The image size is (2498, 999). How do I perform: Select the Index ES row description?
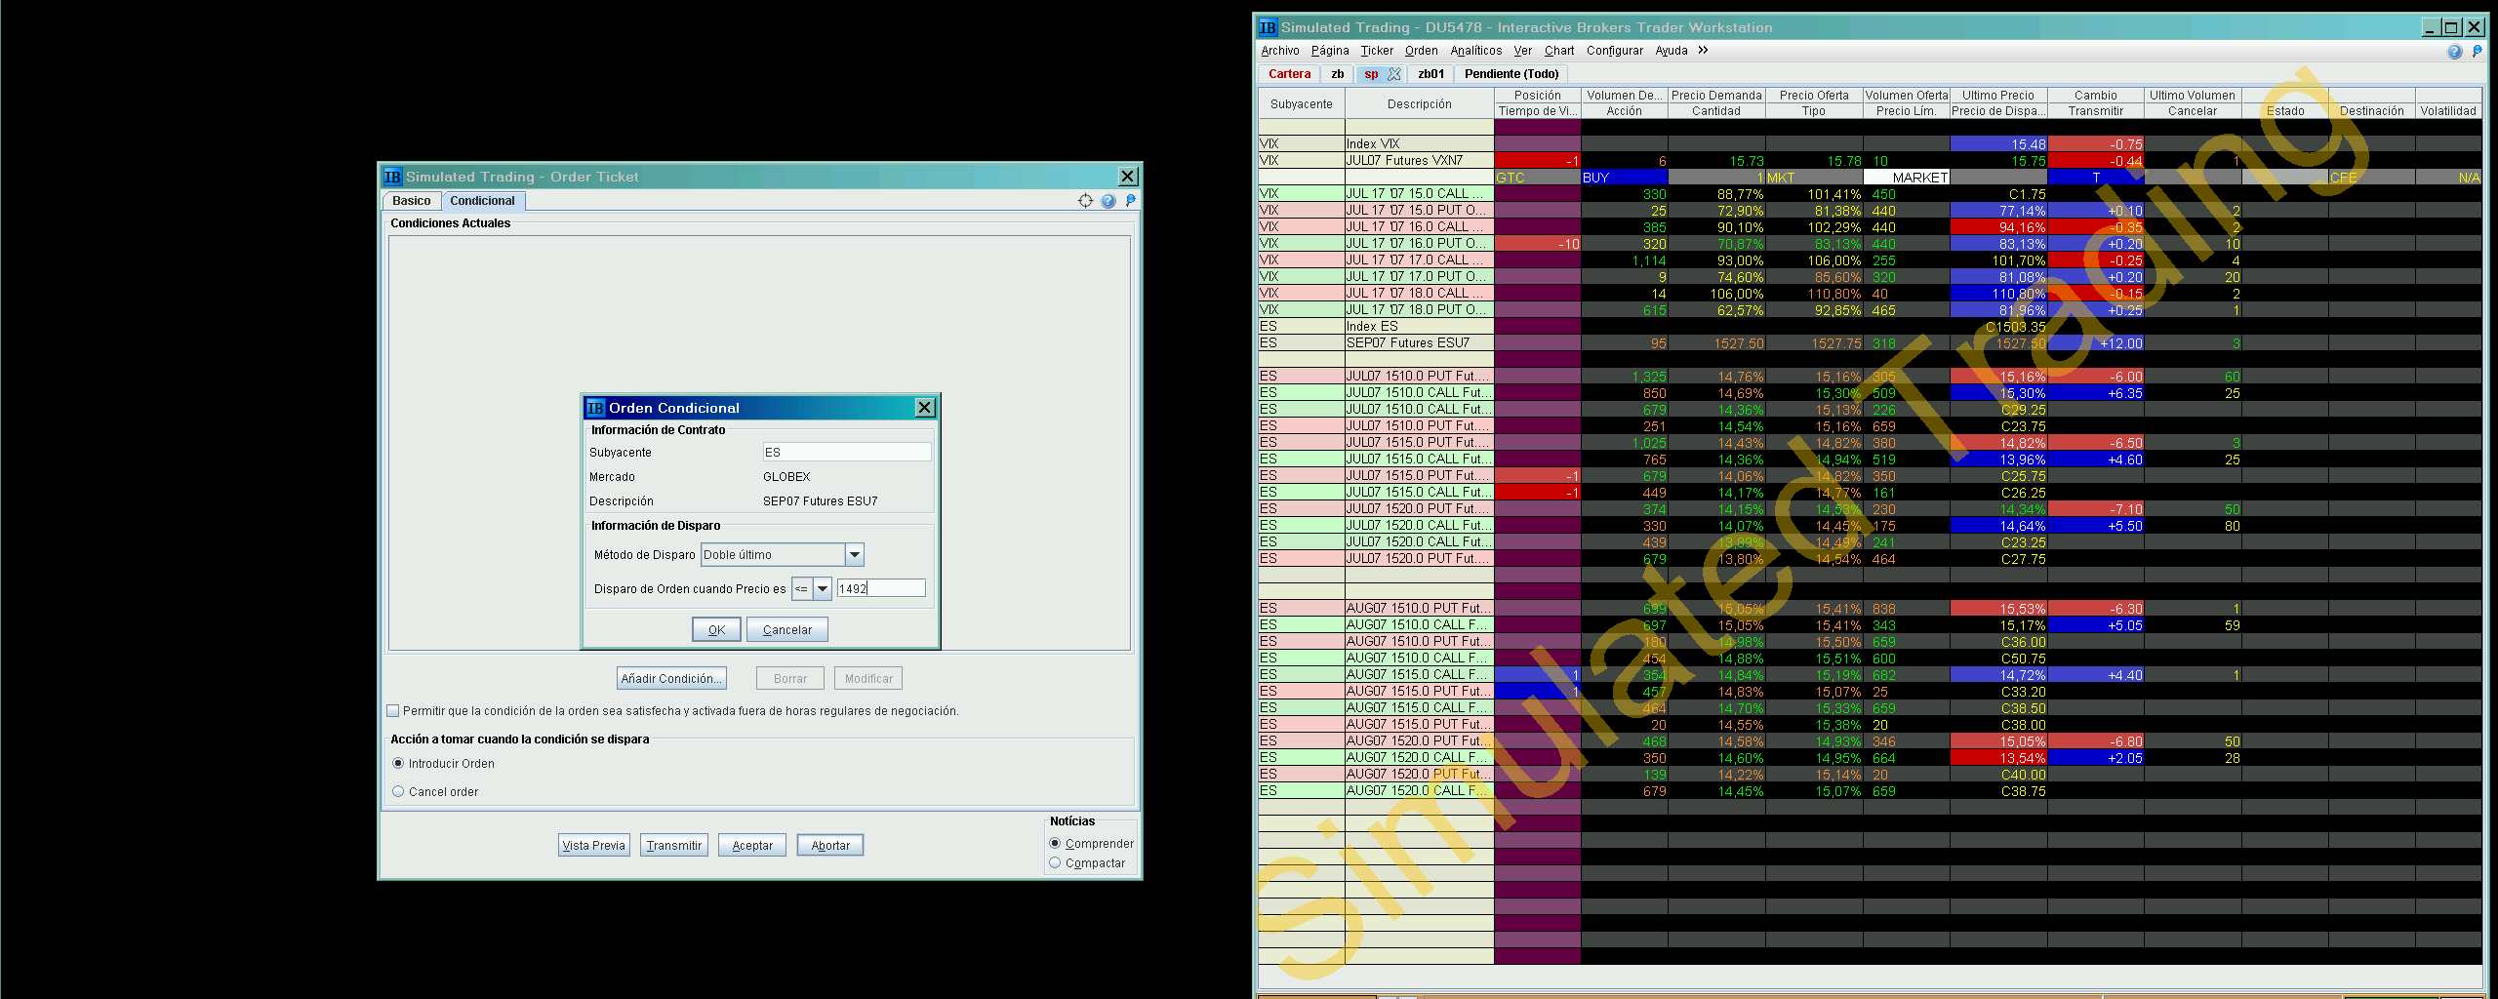pos(1420,327)
